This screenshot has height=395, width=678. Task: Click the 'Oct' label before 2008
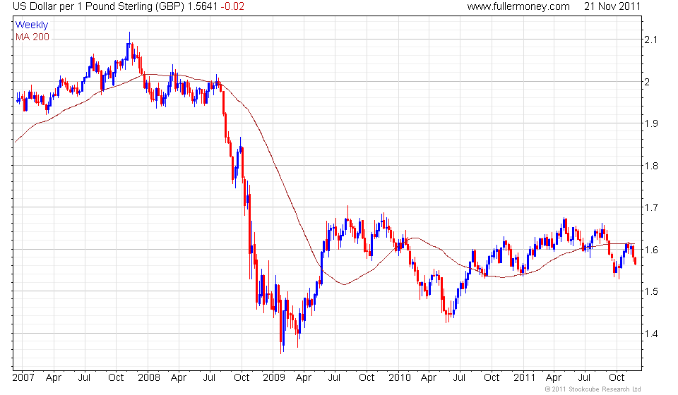click(x=116, y=377)
